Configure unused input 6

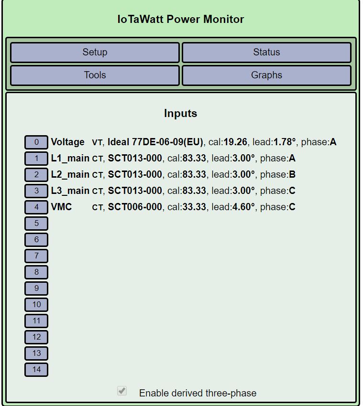point(36,239)
